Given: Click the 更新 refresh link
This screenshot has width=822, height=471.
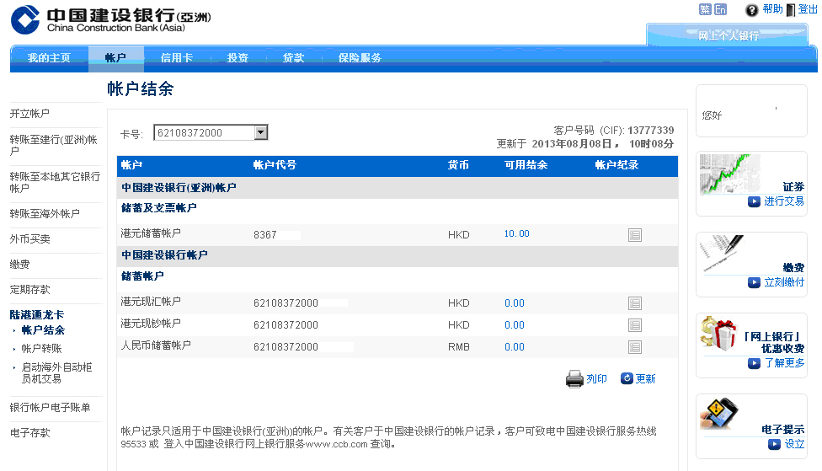Looking at the screenshot, I should [x=645, y=378].
